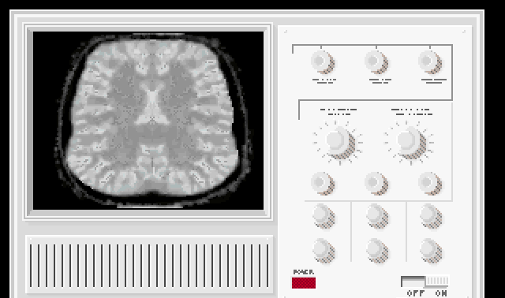The image size is (505, 298).
Task: Click the lower knob in the middle bottom column
Action: coord(377,251)
